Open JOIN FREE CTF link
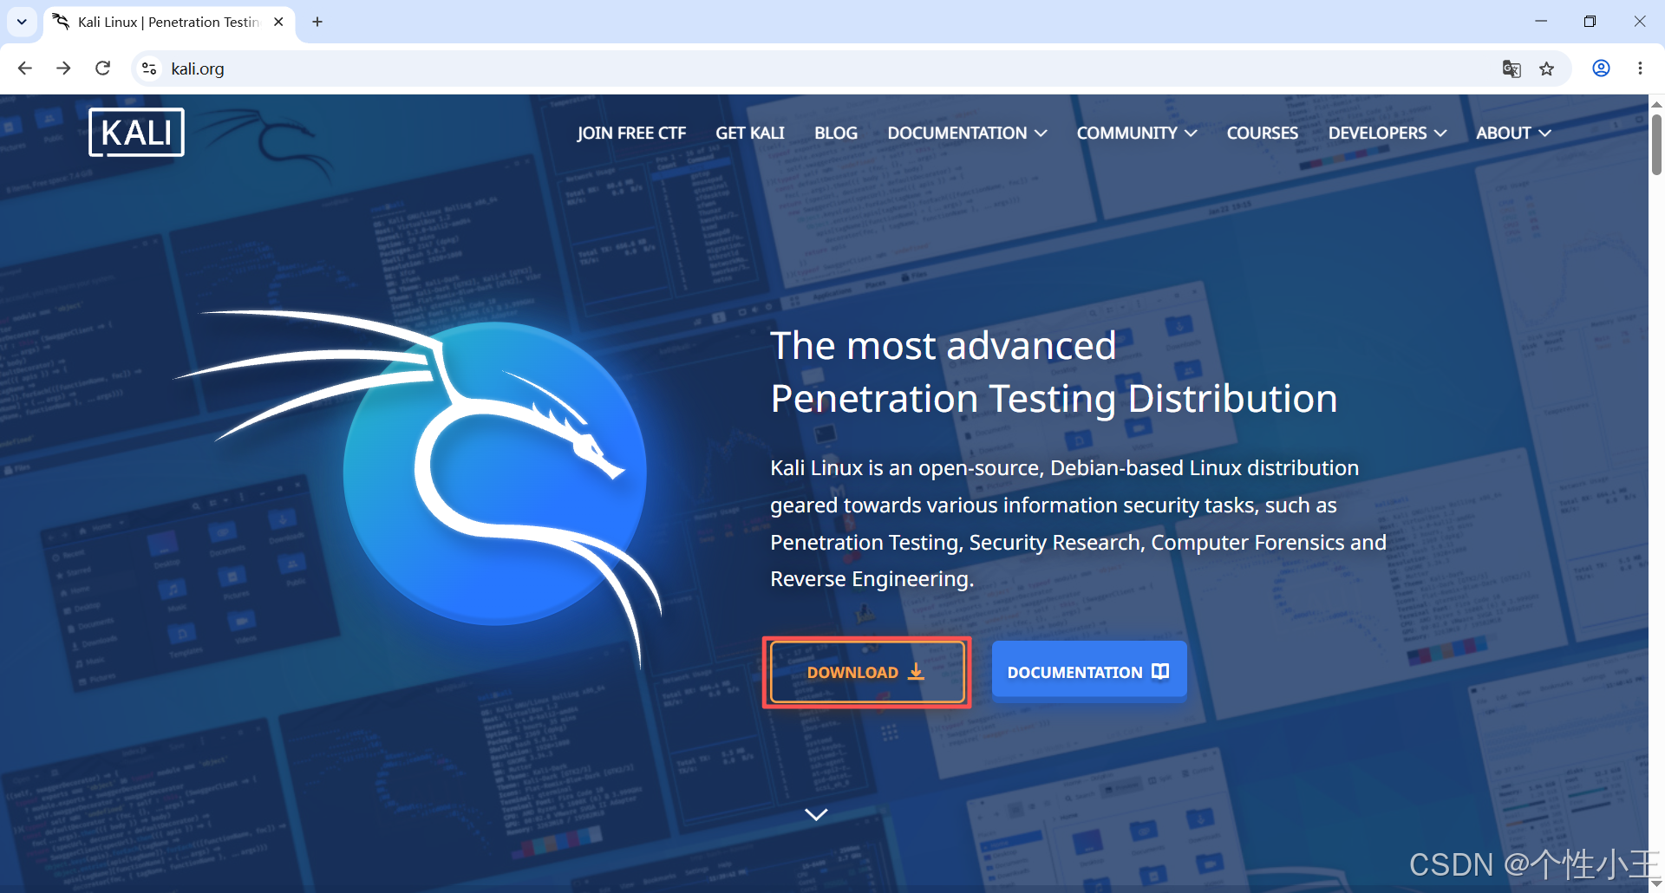This screenshot has width=1665, height=893. [631, 133]
